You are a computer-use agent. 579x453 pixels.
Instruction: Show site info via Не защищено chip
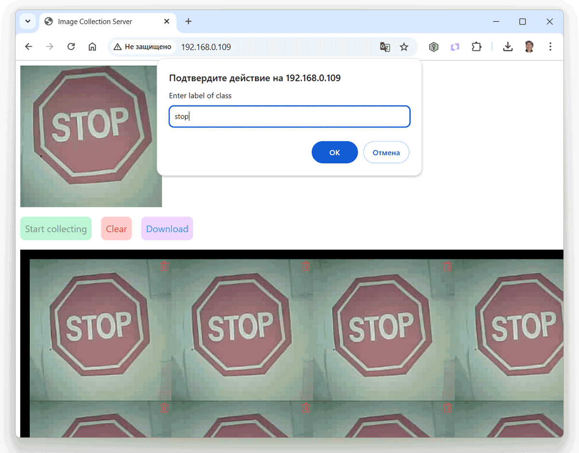pyautogui.click(x=143, y=47)
